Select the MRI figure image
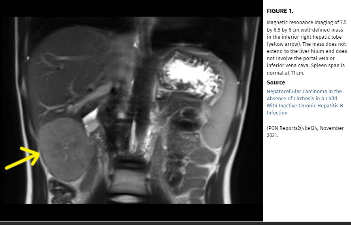Screen dimensions: 351x225 (131, 110)
